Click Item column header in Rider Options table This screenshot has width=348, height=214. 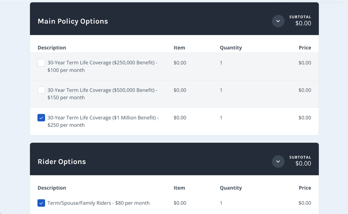[x=179, y=188]
